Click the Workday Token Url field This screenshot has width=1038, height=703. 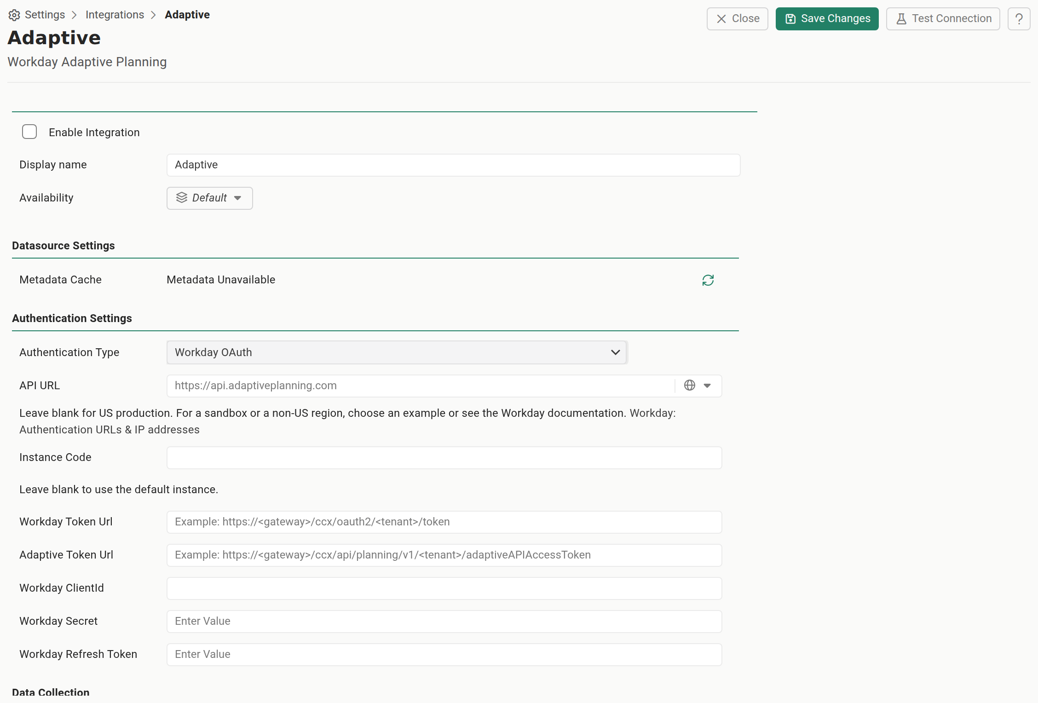coord(444,522)
